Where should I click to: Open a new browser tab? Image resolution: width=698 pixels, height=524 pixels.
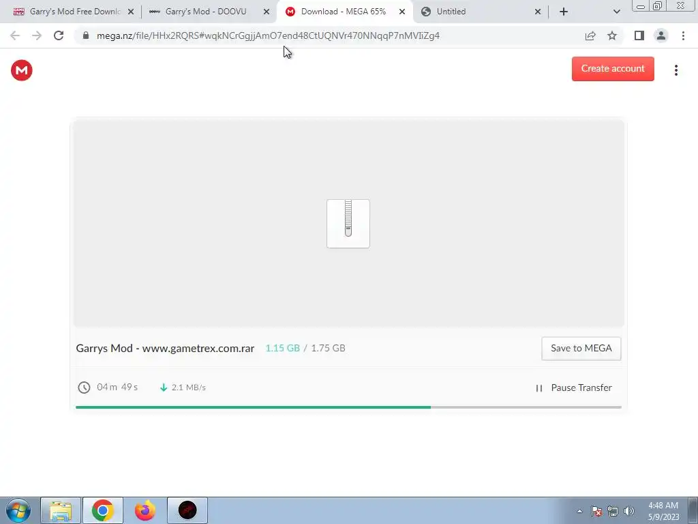tap(564, 12)
